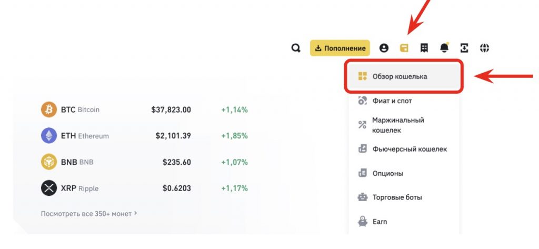Open Фьючерсный кошелек menu entry
This screenshot has width=539, height=249.
[409, 149]
